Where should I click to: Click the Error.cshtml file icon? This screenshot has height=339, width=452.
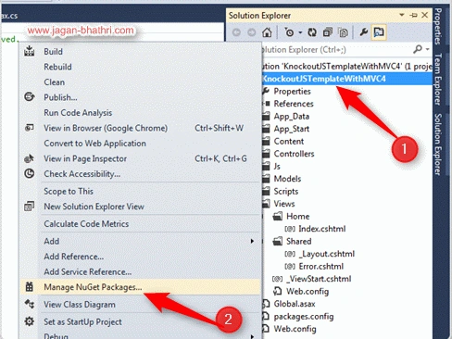pyautogui.click(x=290, y=267)
